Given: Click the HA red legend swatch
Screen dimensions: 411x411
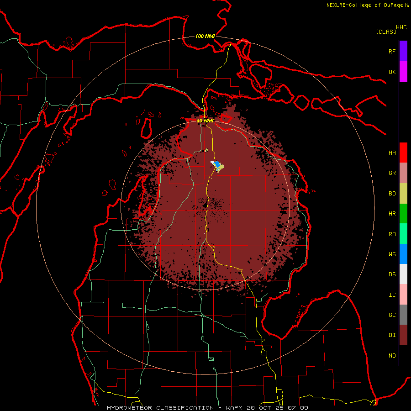Looking at the screenshot, I should click(403, 153).
